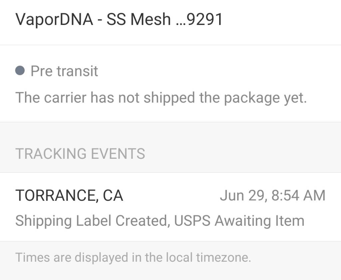Image resolution: width=341 pixels, height=280 pixels.
Task: Click the Jun 29, 8:54 AM timestamp
Action: 272,195
